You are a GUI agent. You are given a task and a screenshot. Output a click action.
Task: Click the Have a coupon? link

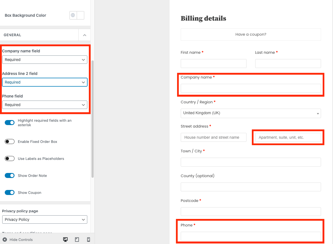point(251,35)
